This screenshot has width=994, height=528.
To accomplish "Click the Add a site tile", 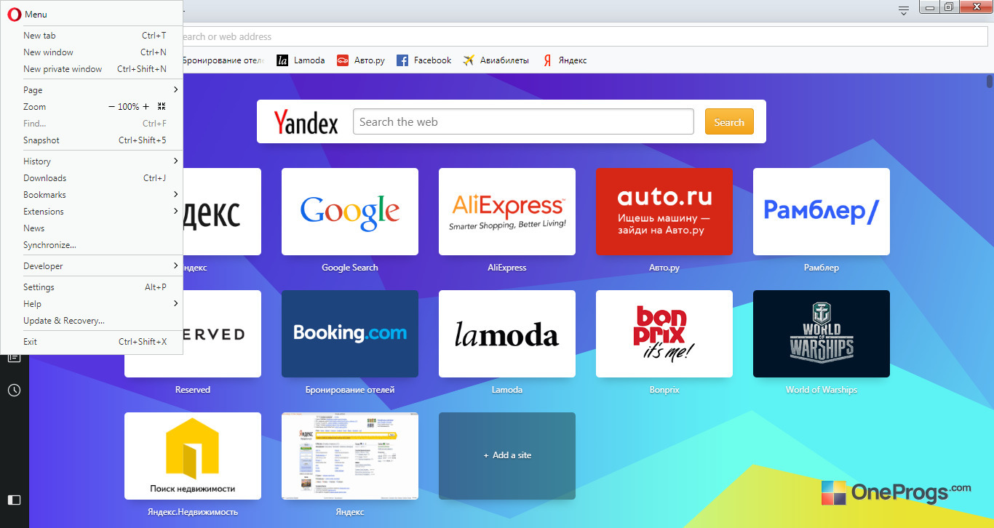I will [x=507, y=456].
